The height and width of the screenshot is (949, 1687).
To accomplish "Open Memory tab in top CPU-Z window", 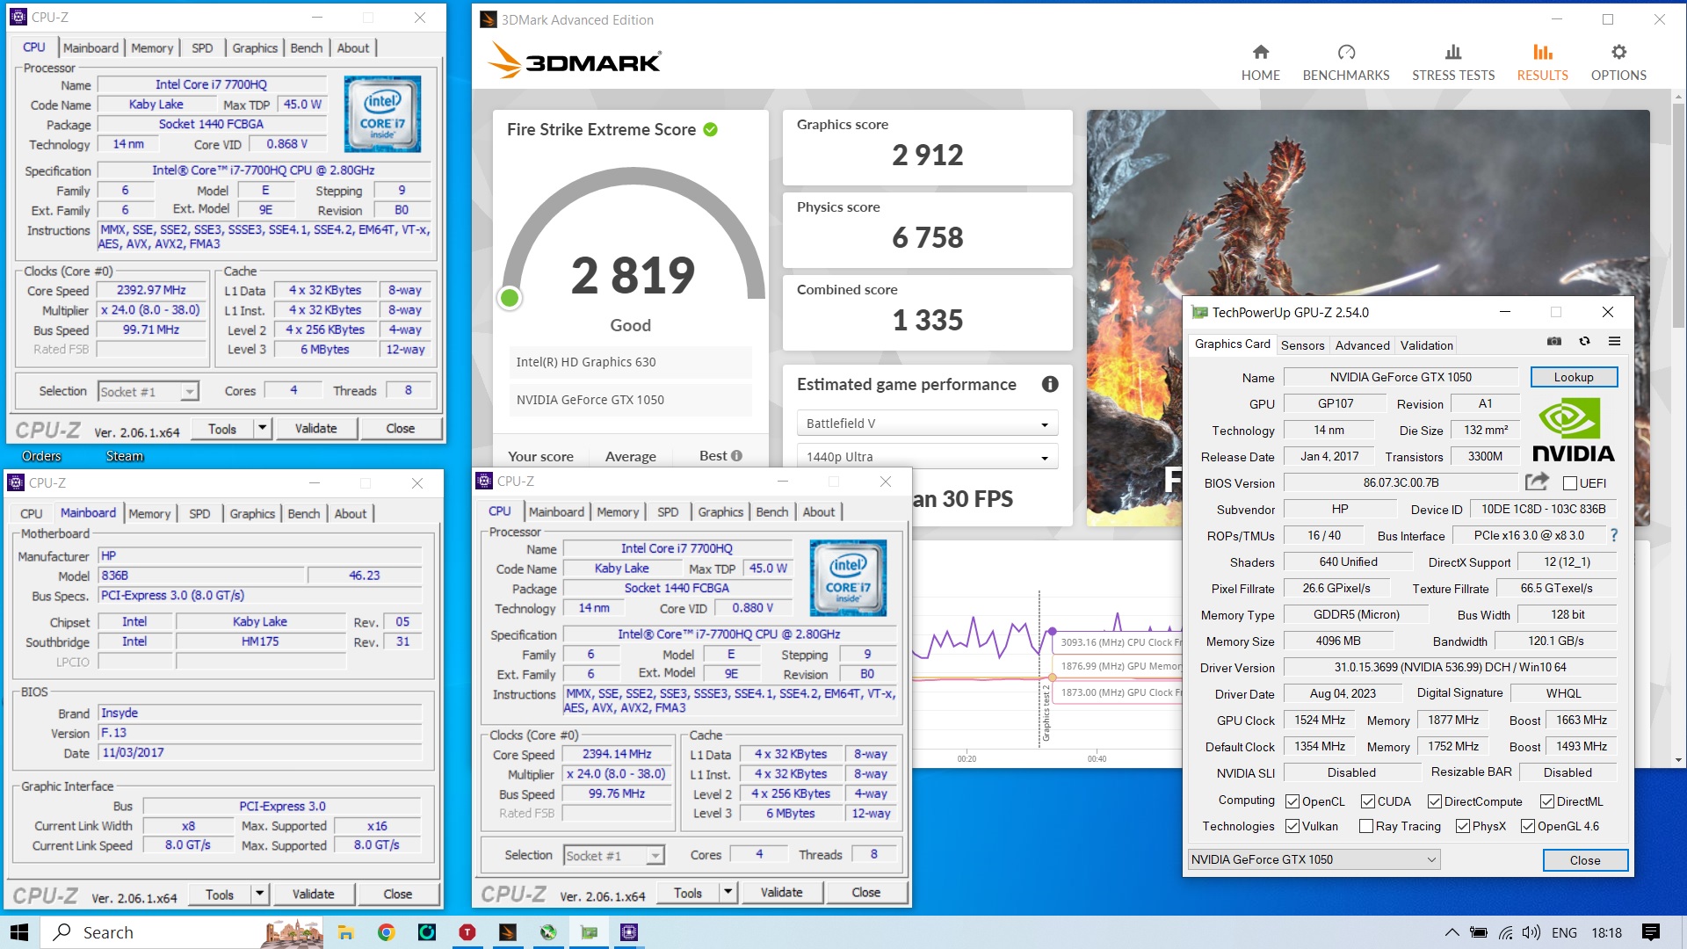I will 152,47.
